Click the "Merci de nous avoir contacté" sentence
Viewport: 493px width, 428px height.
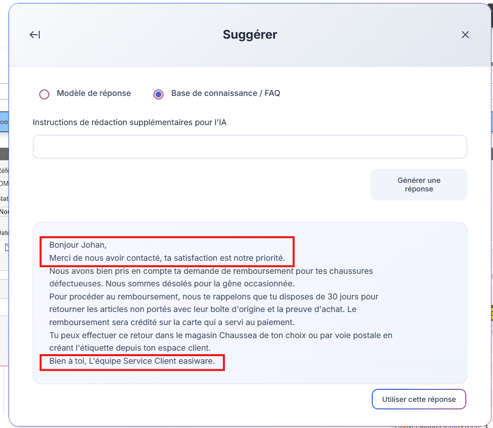[167, 258]
